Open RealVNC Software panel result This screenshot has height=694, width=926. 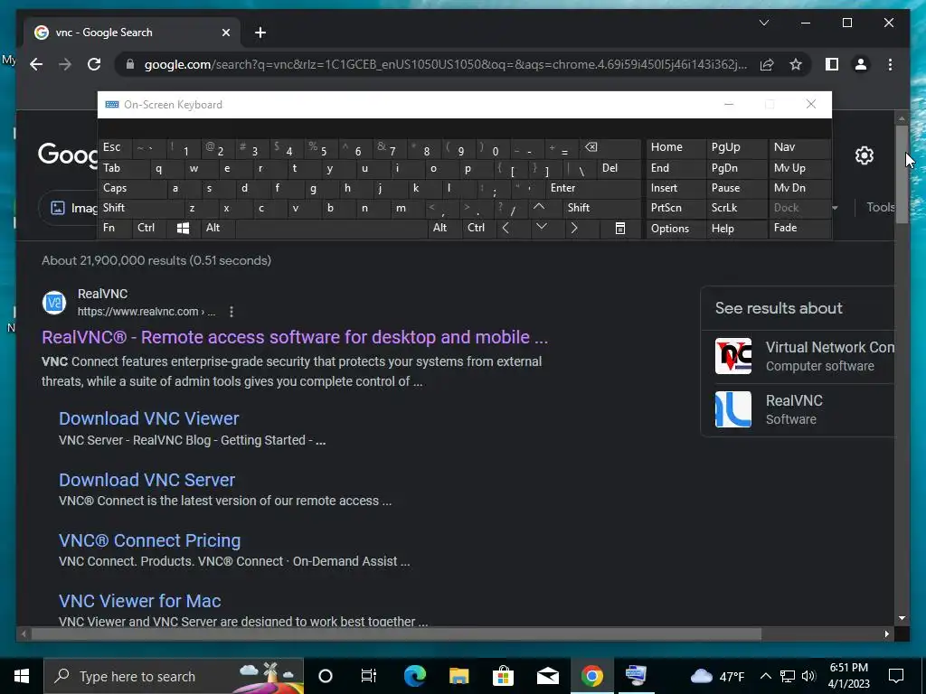[x=798, y=409]
